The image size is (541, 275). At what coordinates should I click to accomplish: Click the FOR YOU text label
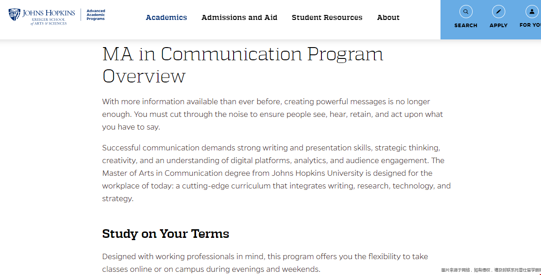pyautogui.click(x=530, y=25)
